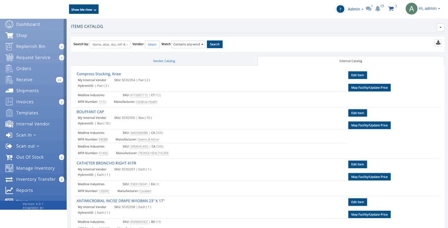Viewport: 448px width, 228px height.
Task: Click the Orders icon in sidebar
Action: pos(9,69)
